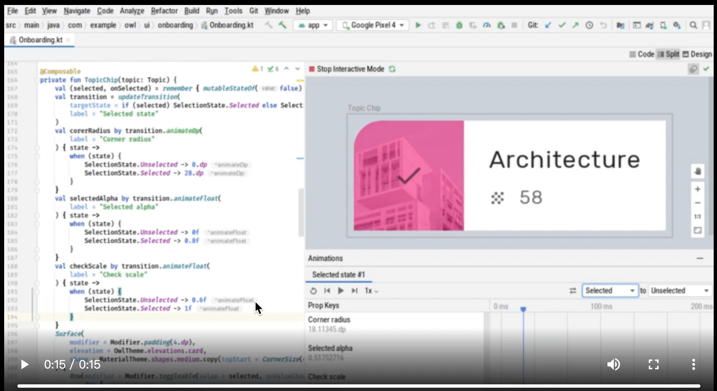Click the Profile app gauge icon
717x391 pixels.
pyautogui.click(x=487, y=25)
